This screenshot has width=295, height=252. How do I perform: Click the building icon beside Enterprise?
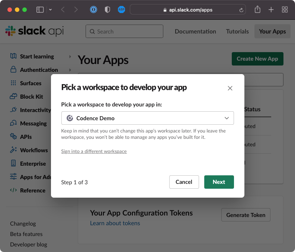pos(13,163)
